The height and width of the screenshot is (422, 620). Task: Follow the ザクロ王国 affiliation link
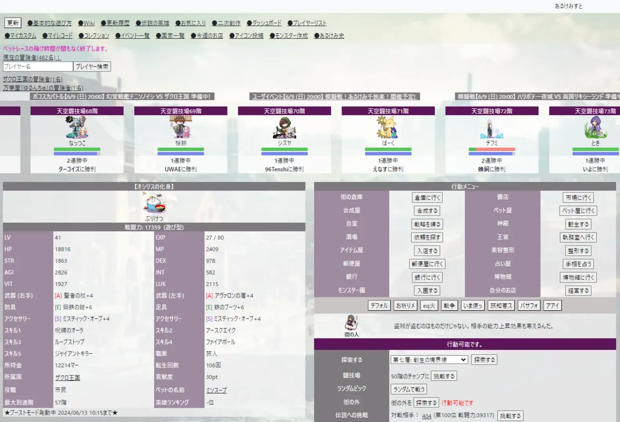[x=67, y=377]
